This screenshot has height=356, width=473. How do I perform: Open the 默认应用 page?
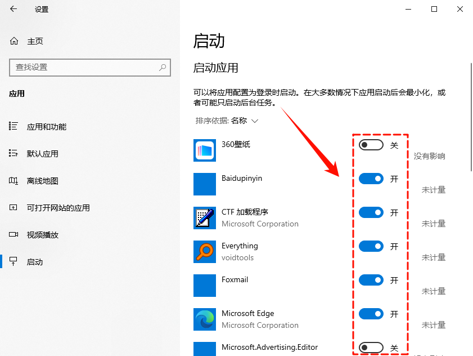(x=43, y=154)
